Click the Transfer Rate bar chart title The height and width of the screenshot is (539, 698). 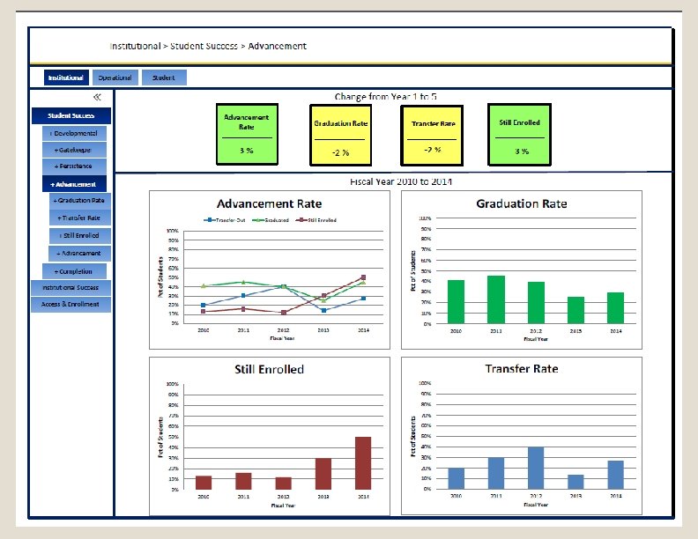click(x=521, y=369)
